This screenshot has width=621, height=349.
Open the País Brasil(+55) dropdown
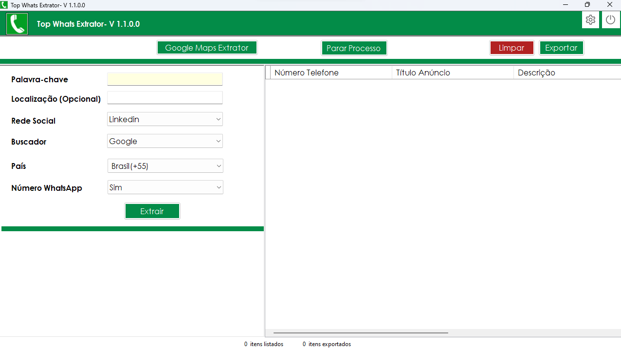[165, 166]
